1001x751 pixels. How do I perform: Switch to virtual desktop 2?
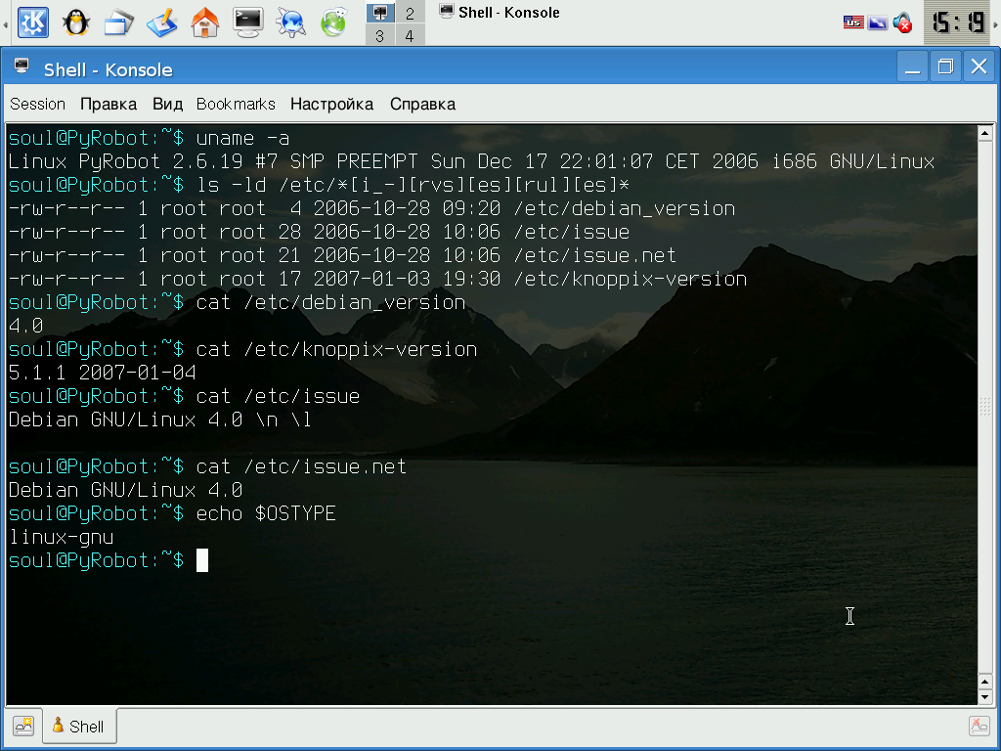pos(410,13)
